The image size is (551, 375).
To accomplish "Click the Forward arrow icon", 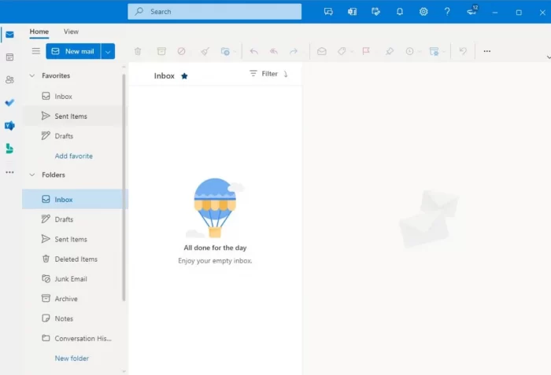I will 294,51.
